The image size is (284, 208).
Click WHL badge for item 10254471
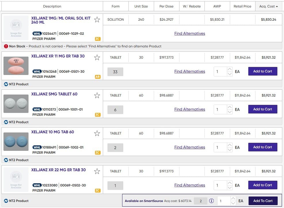tap(37, 34)
